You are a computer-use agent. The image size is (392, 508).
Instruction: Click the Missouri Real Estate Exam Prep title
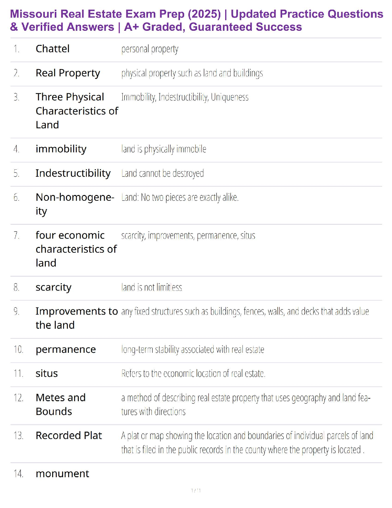coord(196,20)
